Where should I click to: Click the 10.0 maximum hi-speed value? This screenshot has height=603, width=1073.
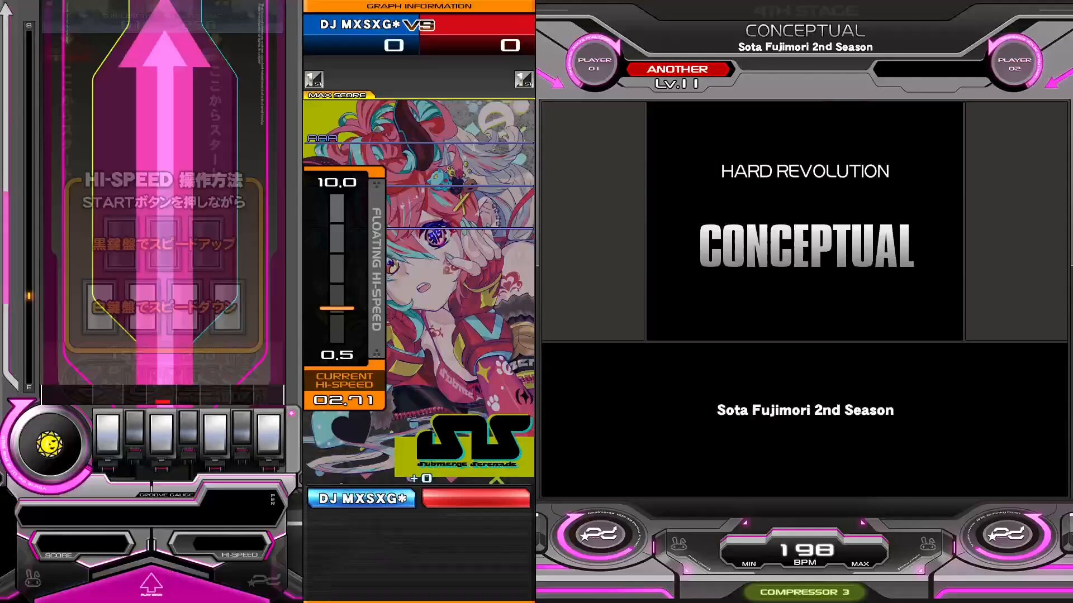tap(336, 183)
